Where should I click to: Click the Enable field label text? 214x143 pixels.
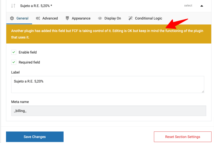pos(28,52)
